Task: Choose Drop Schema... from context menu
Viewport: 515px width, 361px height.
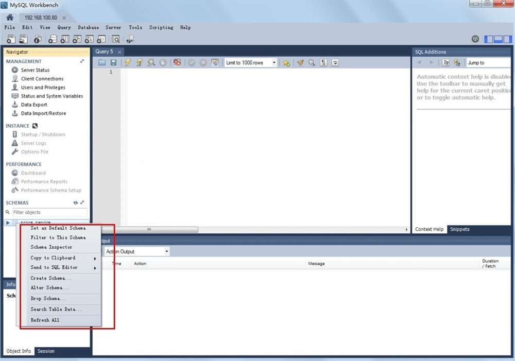Action: point(48,299)
